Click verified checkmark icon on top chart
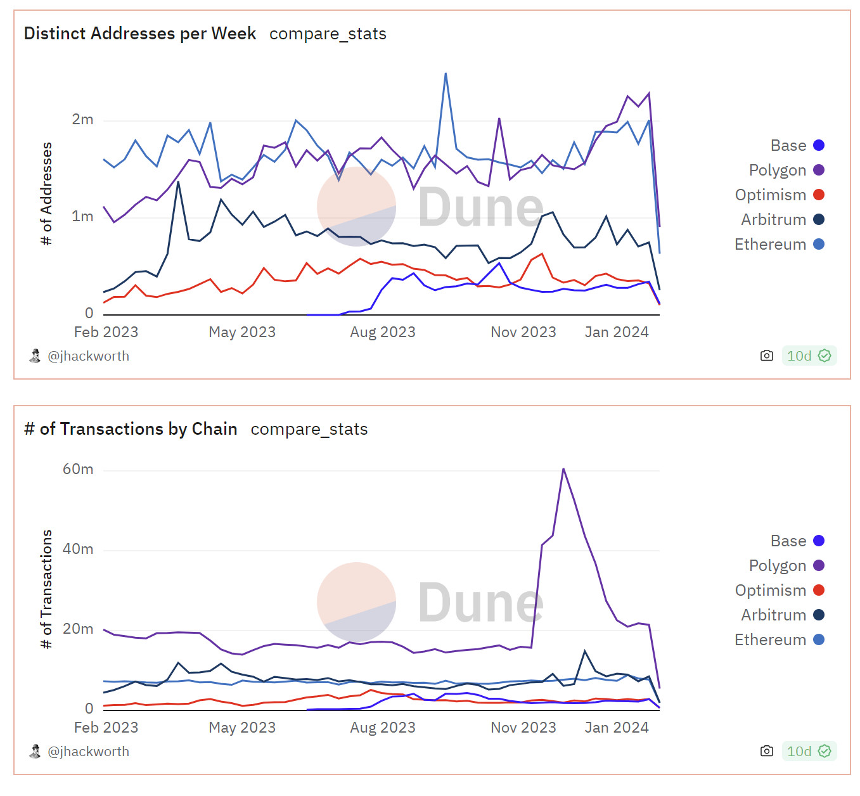The height and width of the screenshot is (796, 860). [x=825, y=356]
